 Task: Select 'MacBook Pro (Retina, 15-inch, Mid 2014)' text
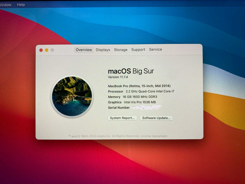(x=139, y=86)
